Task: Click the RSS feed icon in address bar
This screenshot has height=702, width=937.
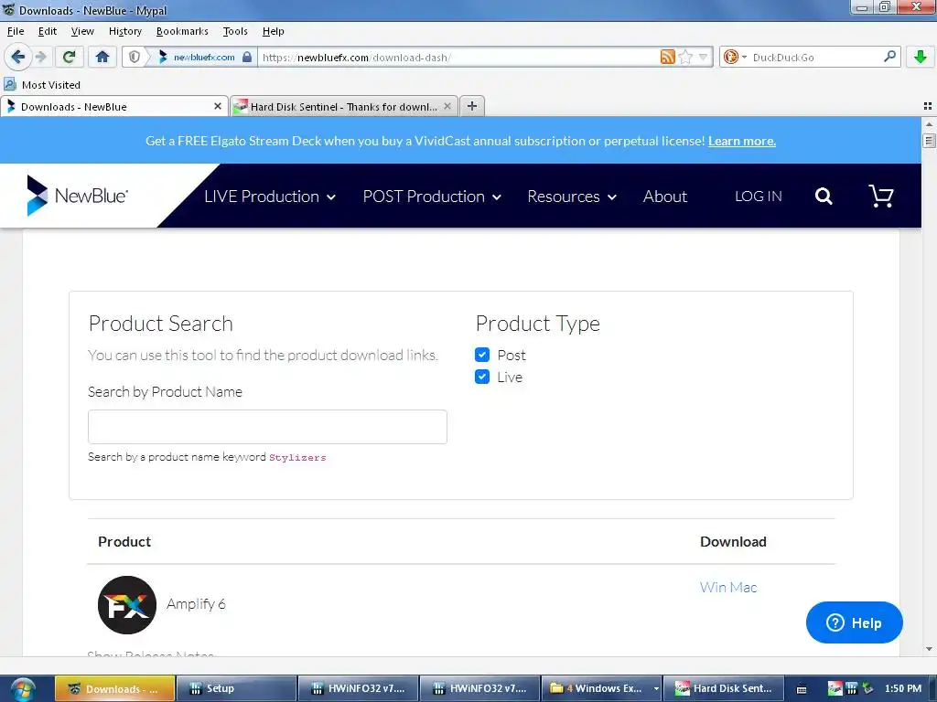Action: [x=667, y=58]
